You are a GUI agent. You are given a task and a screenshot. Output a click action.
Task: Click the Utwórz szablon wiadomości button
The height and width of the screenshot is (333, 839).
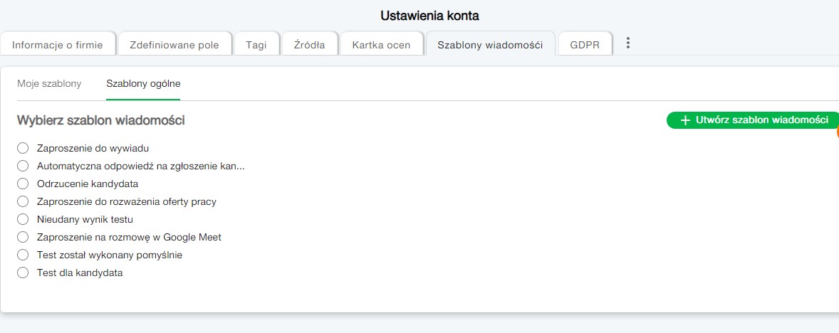click(x=754, y=120)
